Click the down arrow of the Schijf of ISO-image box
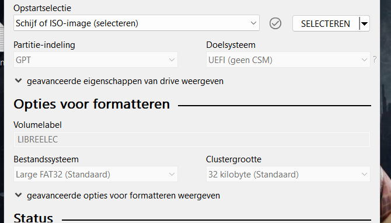This screenshot has height=223, width=391. coord(253,23)
